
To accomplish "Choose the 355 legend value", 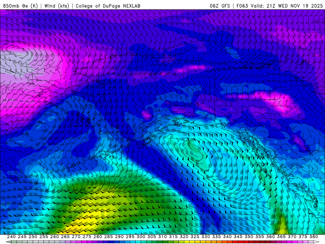I will click(260, 237).
